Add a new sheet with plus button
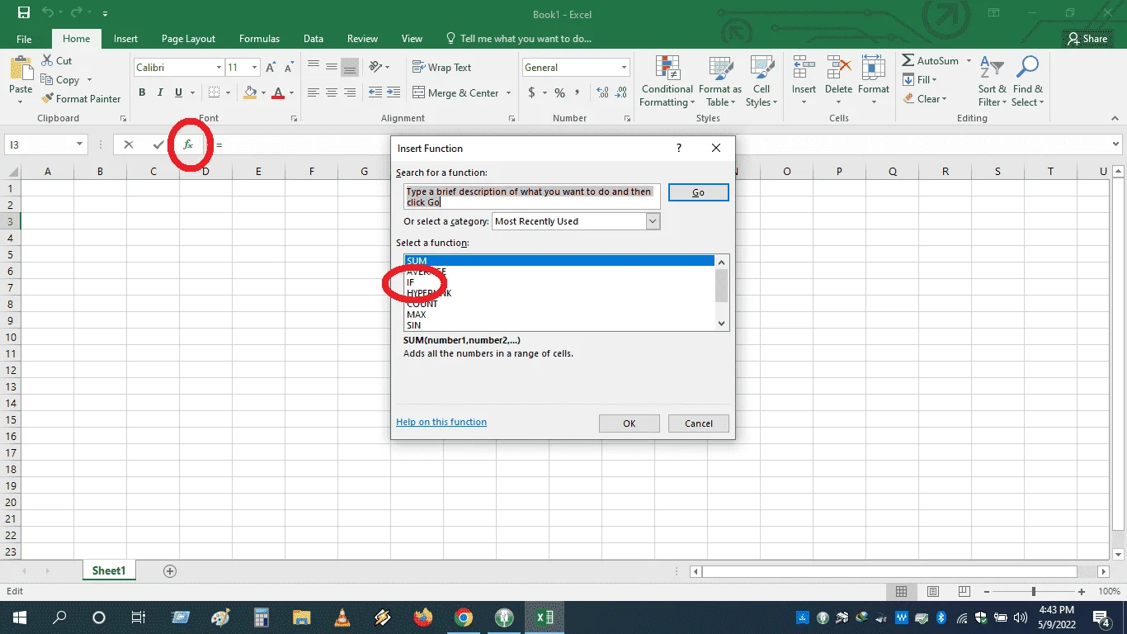Screen dimensions: 1127x634 pyautogui.click(x=170, y=571)
